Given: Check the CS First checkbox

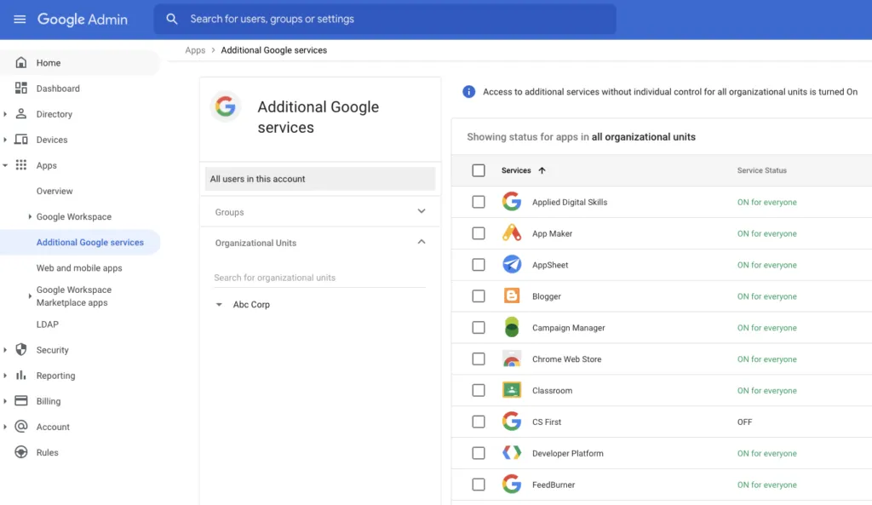Looking at the screenshot, I should point(479,422).
